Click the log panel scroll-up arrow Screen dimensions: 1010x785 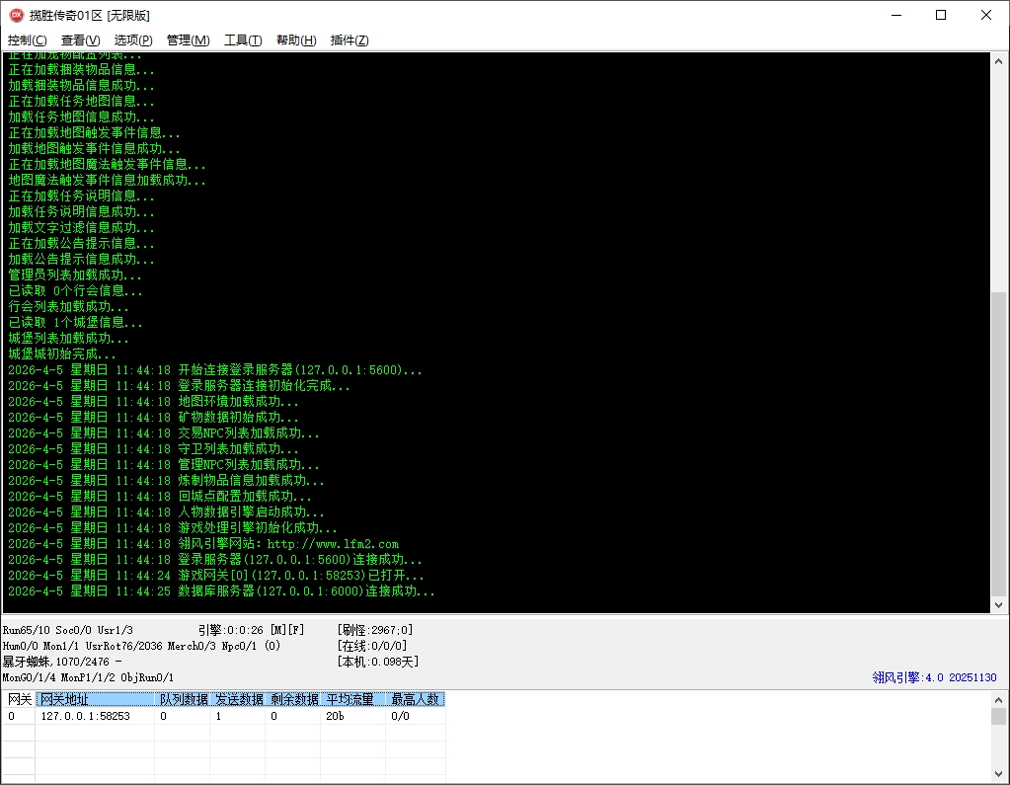[x=998, y=61]
